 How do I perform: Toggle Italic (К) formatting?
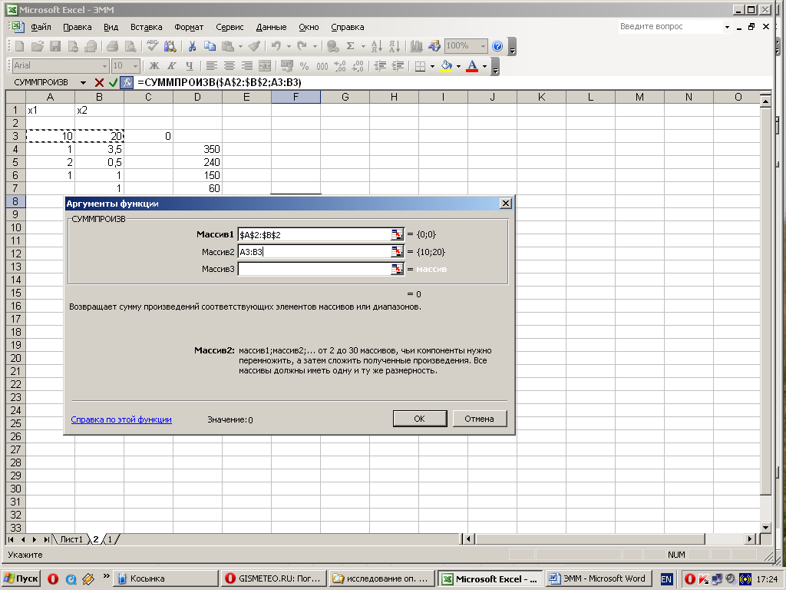pos(172,66)
